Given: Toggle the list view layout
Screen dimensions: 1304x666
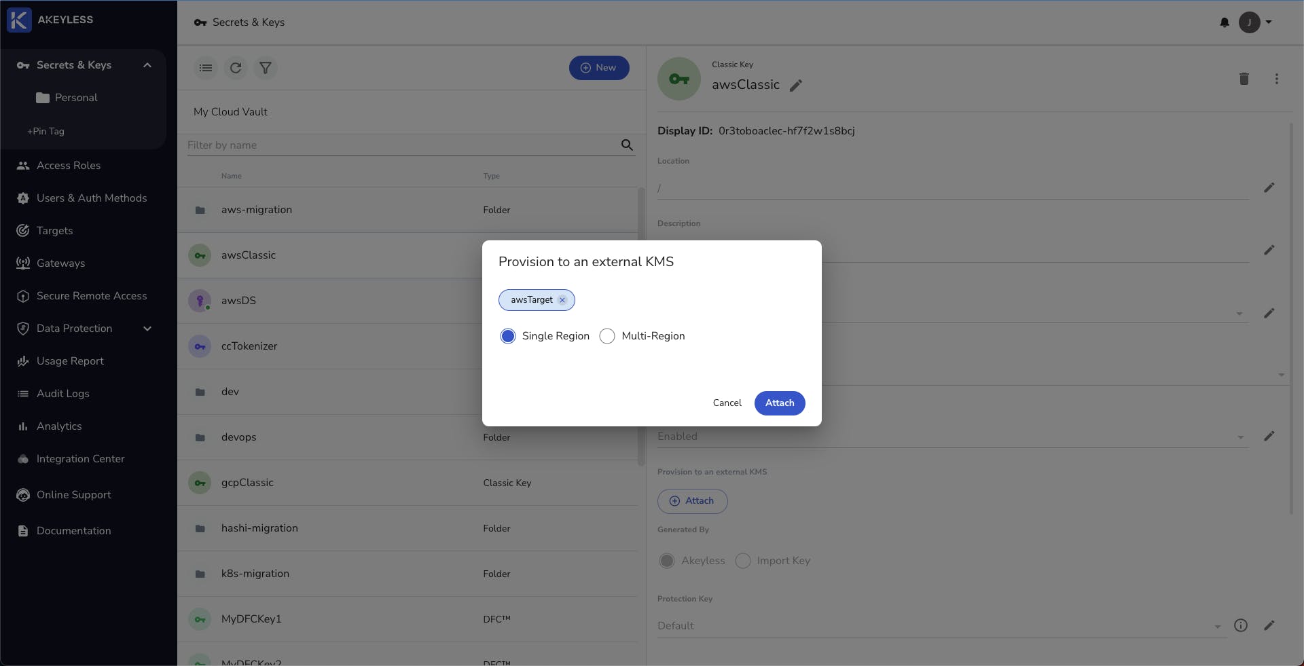Looking at the screenshot, I should 205,68.
